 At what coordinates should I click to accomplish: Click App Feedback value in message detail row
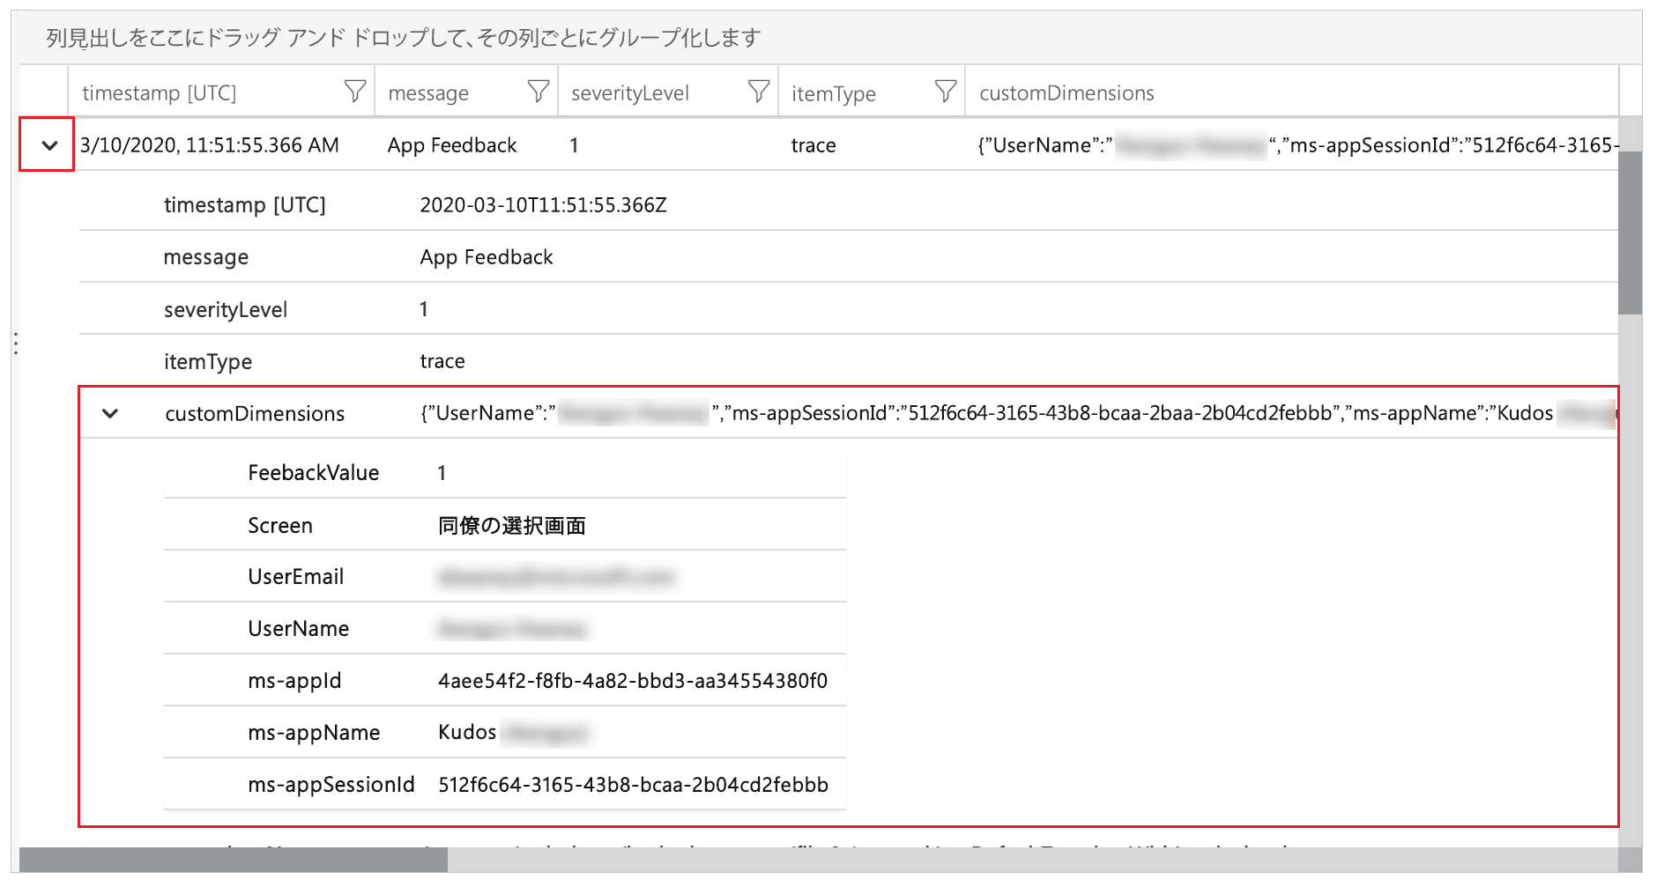pos(487,257)
